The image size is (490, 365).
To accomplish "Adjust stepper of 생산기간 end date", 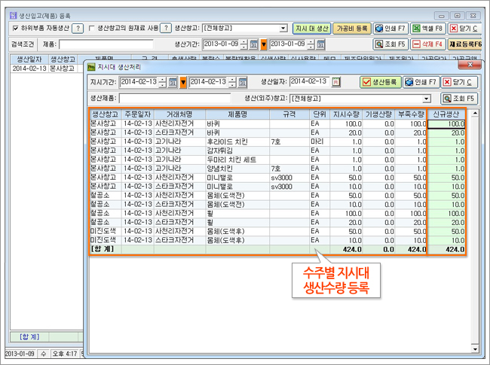I will [311, 44].
